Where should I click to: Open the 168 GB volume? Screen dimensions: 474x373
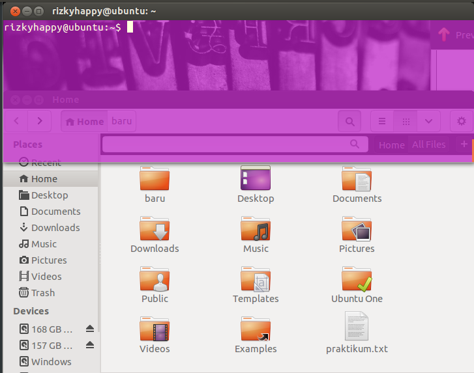coord(46,329)
